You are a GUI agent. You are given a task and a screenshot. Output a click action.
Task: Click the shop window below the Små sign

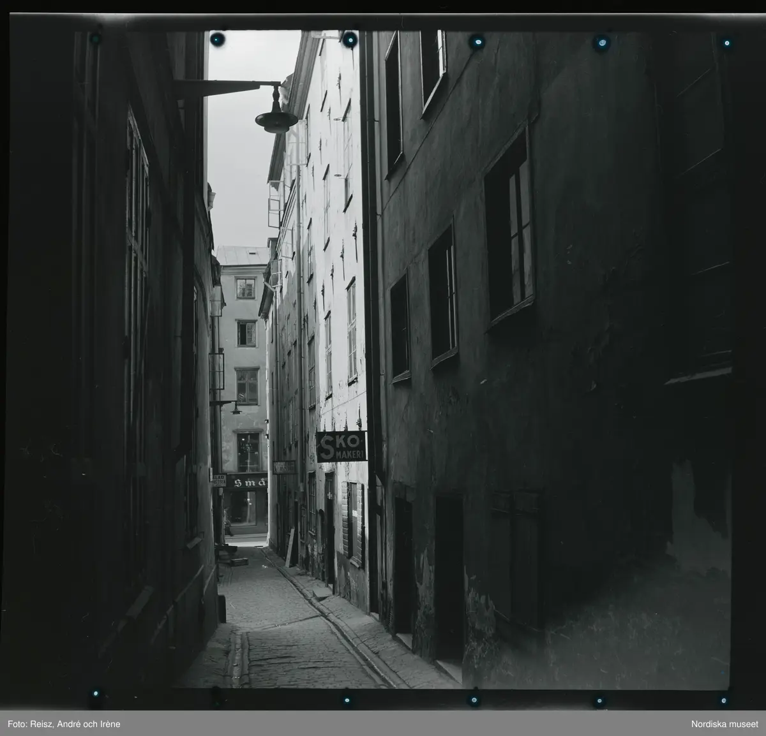[x=246, y=510]
